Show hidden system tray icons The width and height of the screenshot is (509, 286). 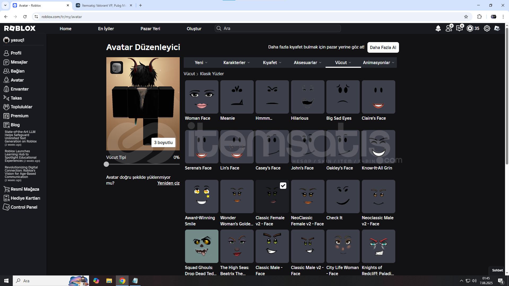point(461,281)
